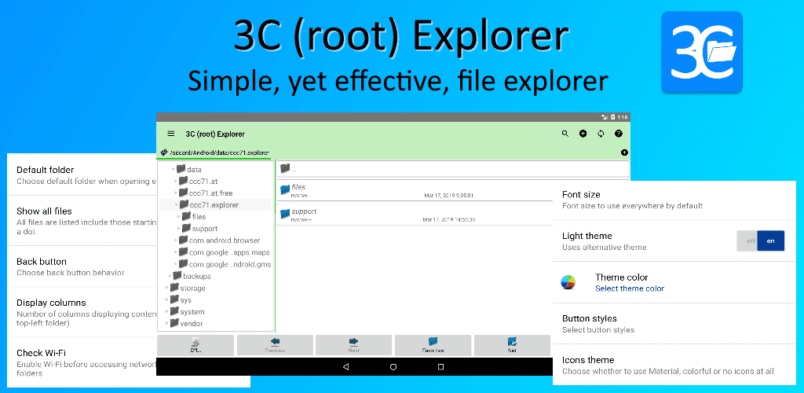Open the Net network folder button
Screen dimensions: 804x393
tap(512, 345)
